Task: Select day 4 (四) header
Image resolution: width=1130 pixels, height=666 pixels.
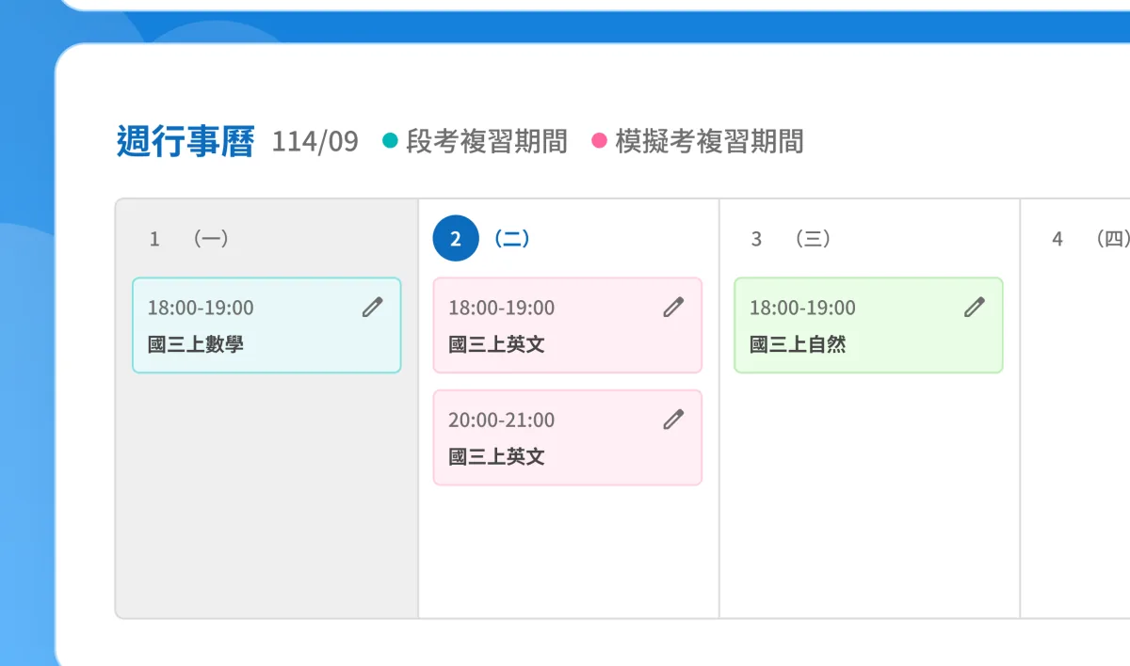Action: coord(1090,239)
